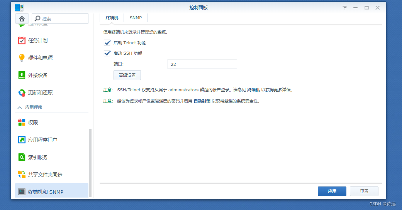Disable the 启动 Telnet 功能 checkbox
Image resolution: width=402 pixels, height=210 pixels.
coord(107,43)
